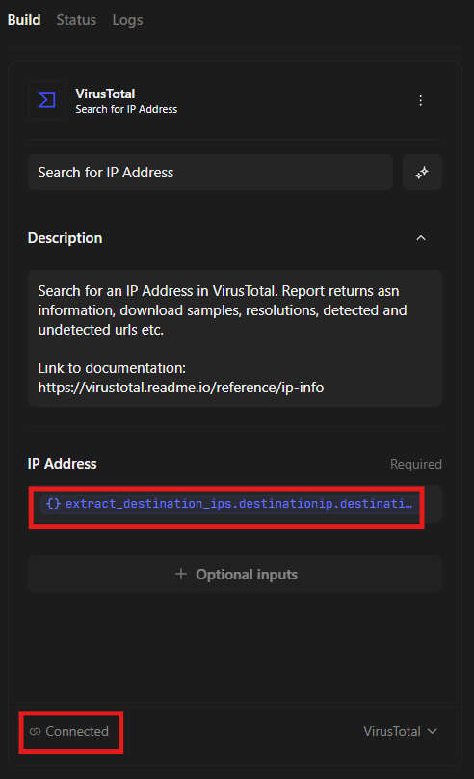
Task: Open the Logs tab
Action: pos(127,20)
